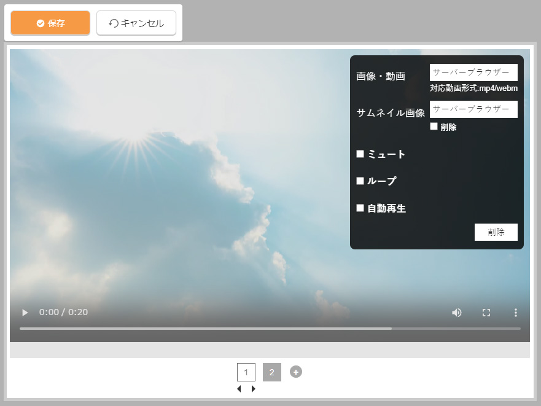Add a new slide with plus icon
541x406 pixels.
pyautogui.click(x=296, y=372)
